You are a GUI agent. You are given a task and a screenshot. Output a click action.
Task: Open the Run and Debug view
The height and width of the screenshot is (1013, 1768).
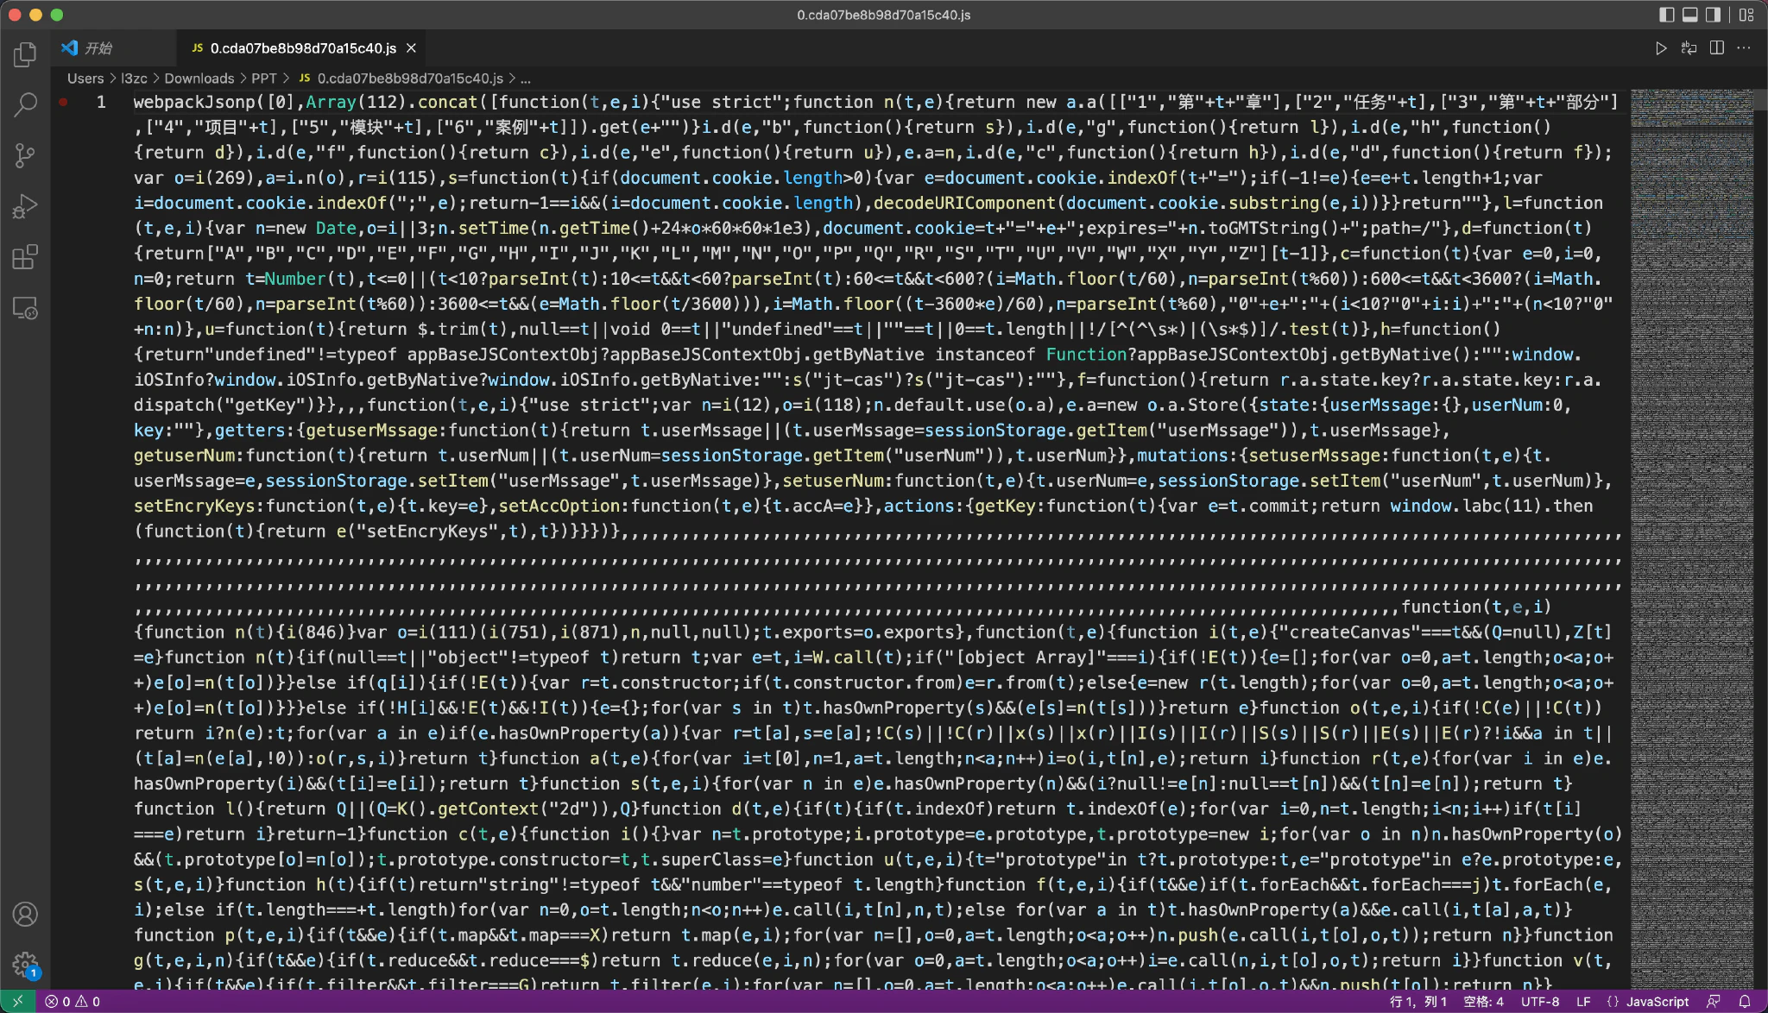coord(25,206)
